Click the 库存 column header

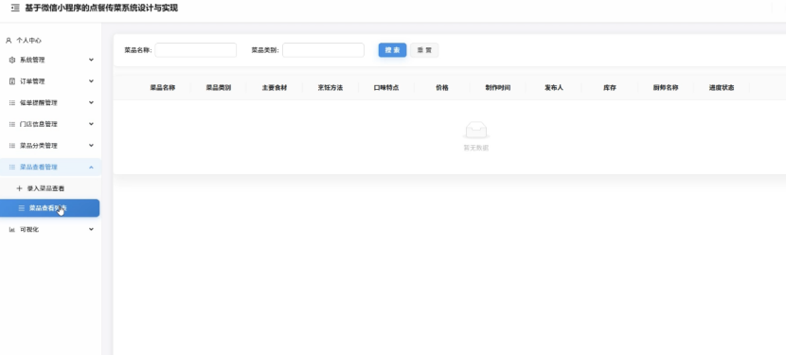(x=610, y=88)
